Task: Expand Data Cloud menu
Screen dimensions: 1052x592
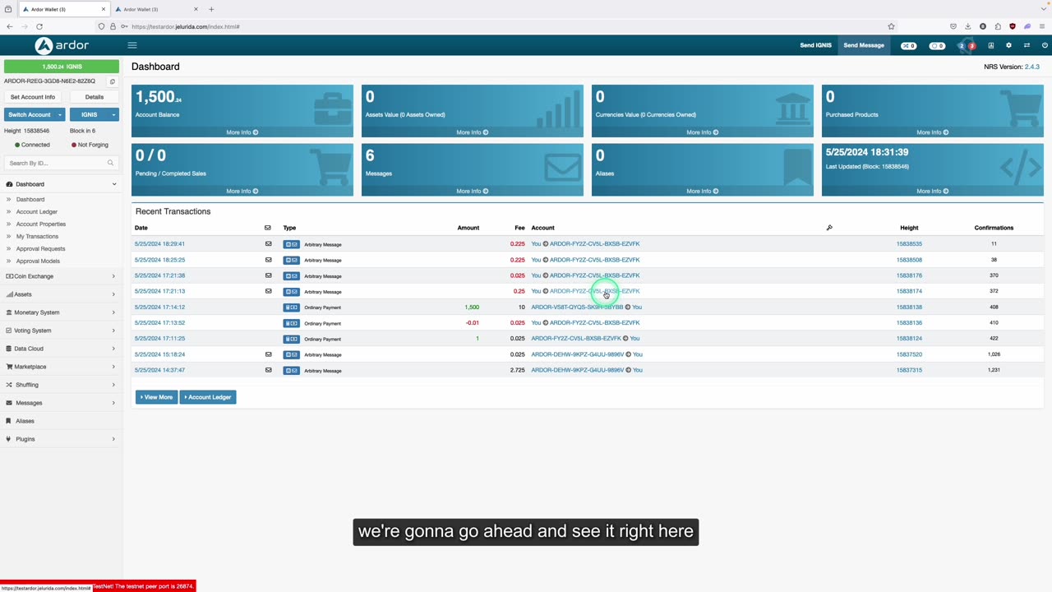Action: click(62, 349)
